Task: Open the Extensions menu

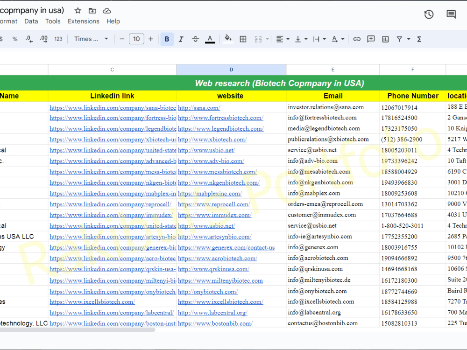Action: (x=84, y=21)
